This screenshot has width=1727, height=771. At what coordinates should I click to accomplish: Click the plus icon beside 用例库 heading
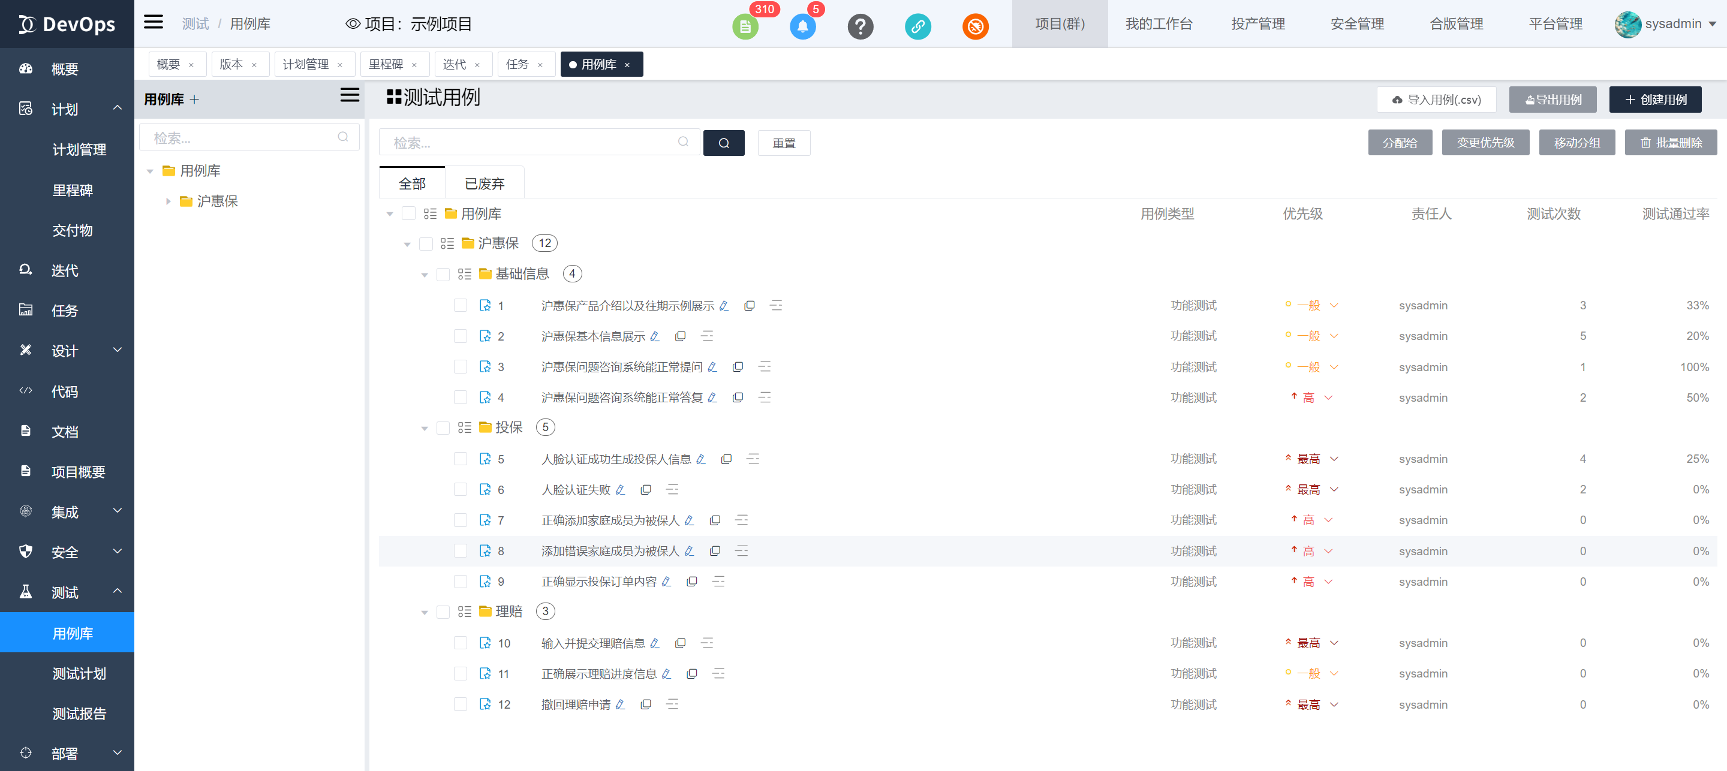(x=194, y=100)
